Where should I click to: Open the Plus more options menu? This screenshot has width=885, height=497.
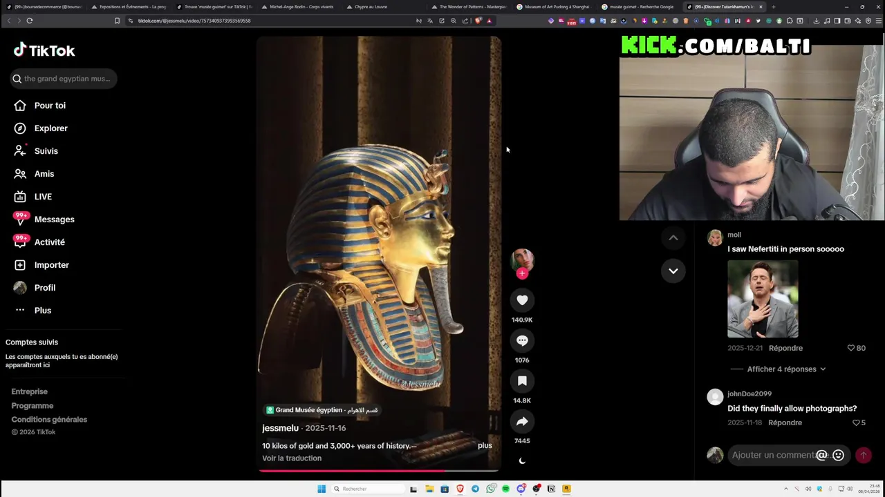pyautogui.click(x=32, y=311)
